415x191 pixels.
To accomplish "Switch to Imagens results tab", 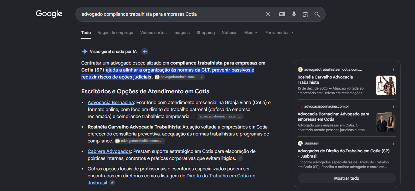I will tap(182, 33).
